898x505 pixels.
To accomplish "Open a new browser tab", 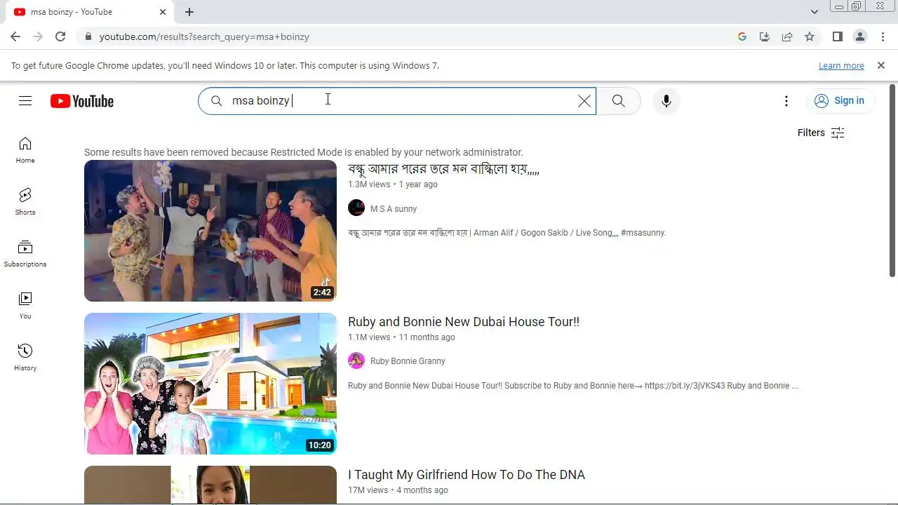I will [189, 12].
